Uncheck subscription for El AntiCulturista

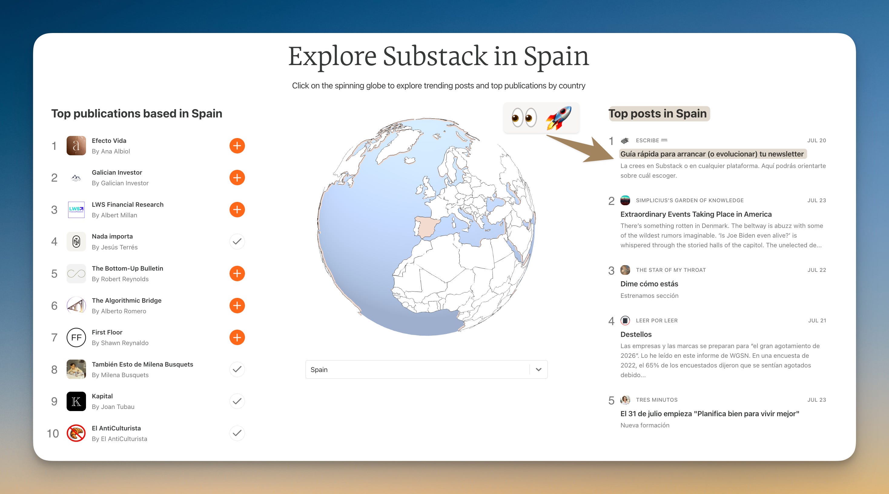pos(237,433)
